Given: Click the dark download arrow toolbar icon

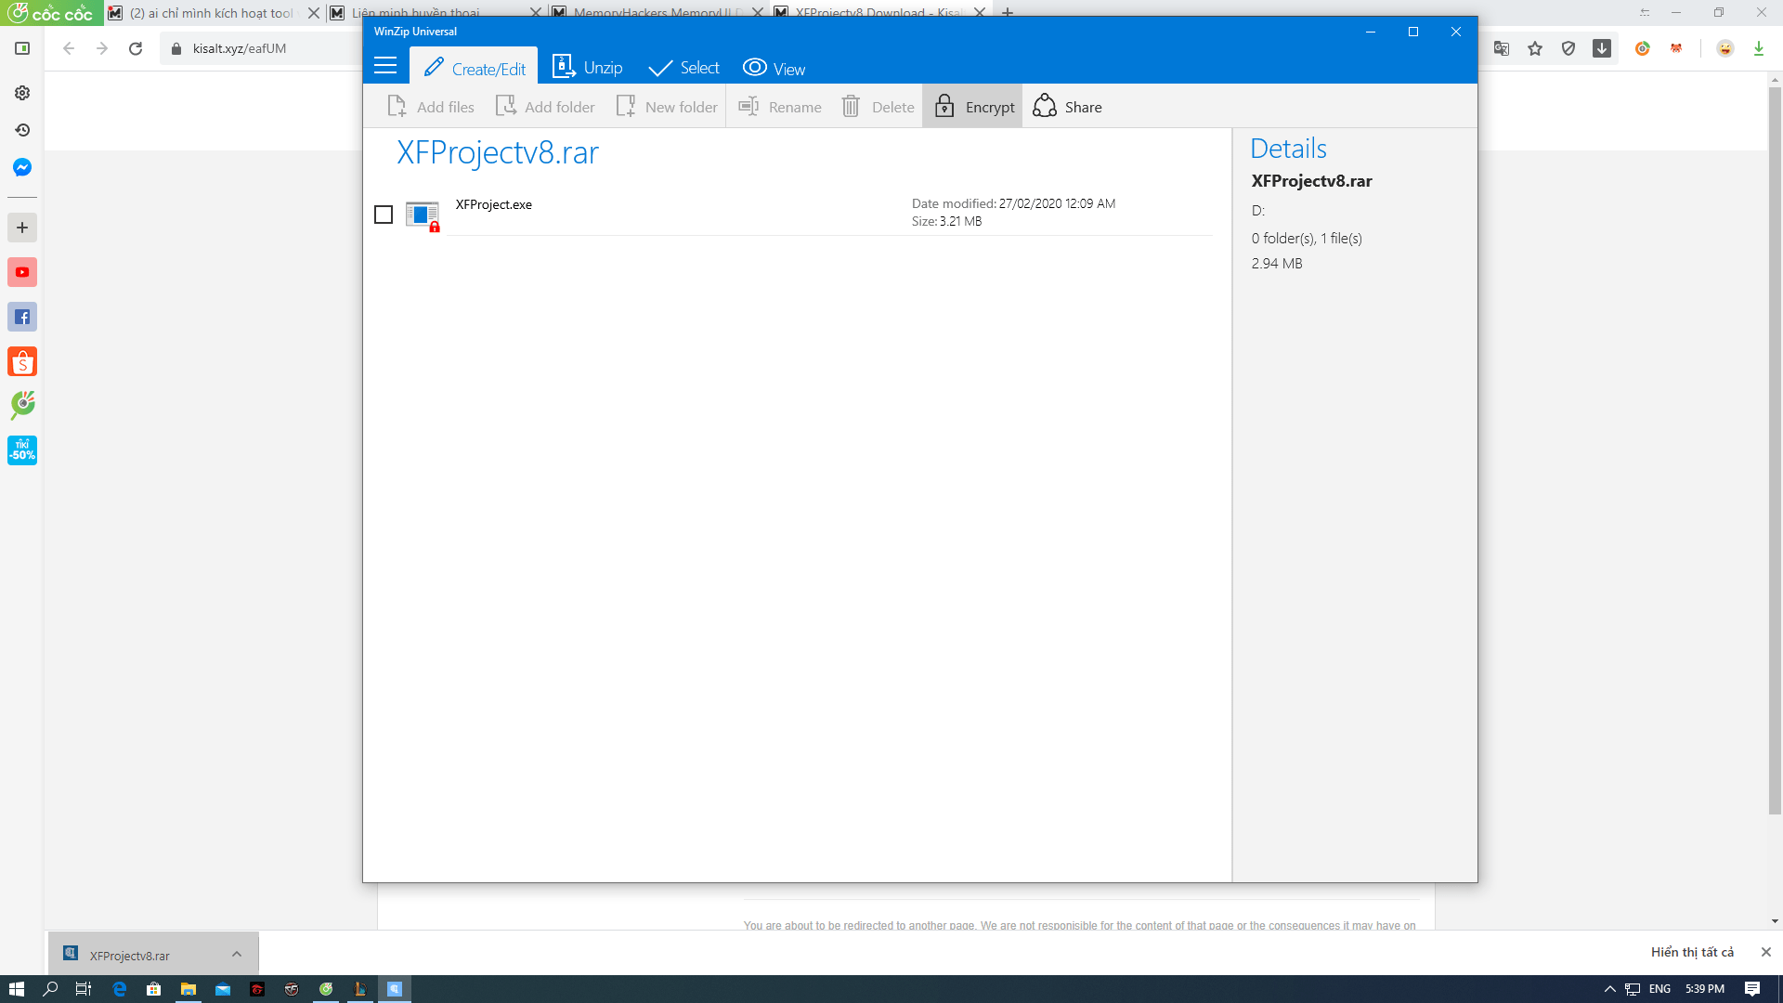Looking at the screenshot, I should pos(1602,48).
